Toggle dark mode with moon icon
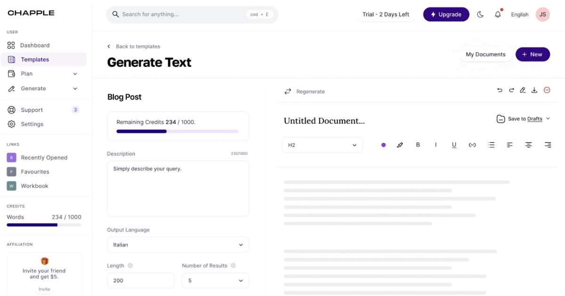The image size is (565, 296). (480, 15)
